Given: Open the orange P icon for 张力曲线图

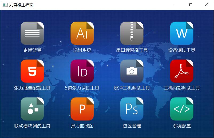Looking at the screenshot, I should [82, 109].
